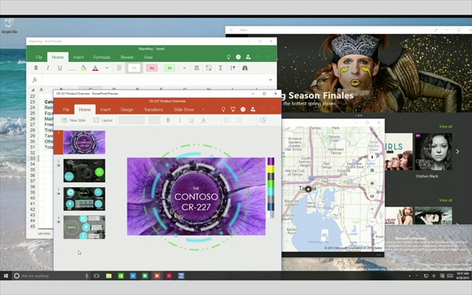472x295 pixels.
Task: Open Shapes gallery in PowerPoint ribbon
Action: 263,120
